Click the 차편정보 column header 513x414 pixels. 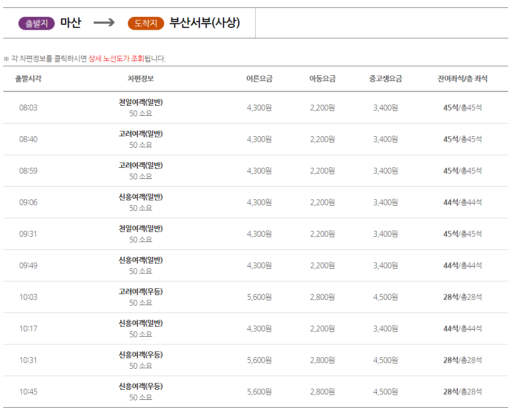140,78
